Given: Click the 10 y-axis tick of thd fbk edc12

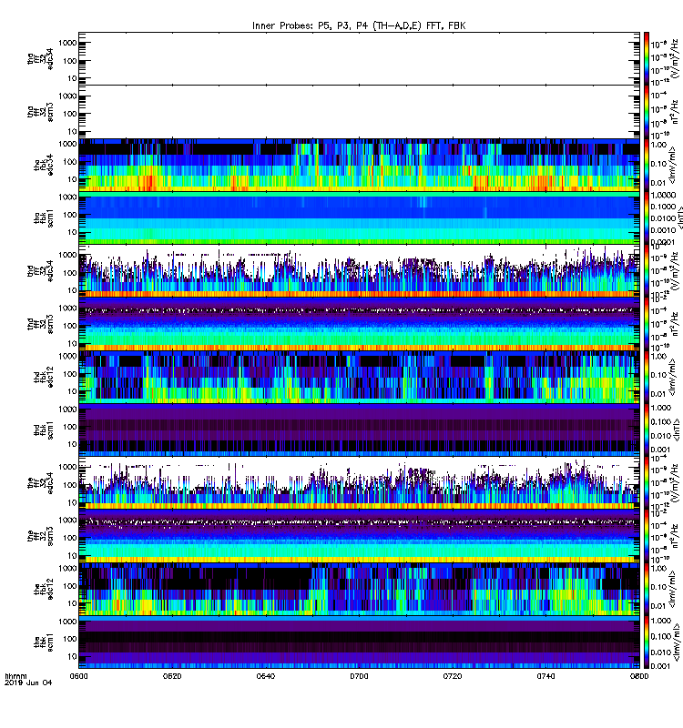Looking at the screenshot, I should (x=72, y=391).
